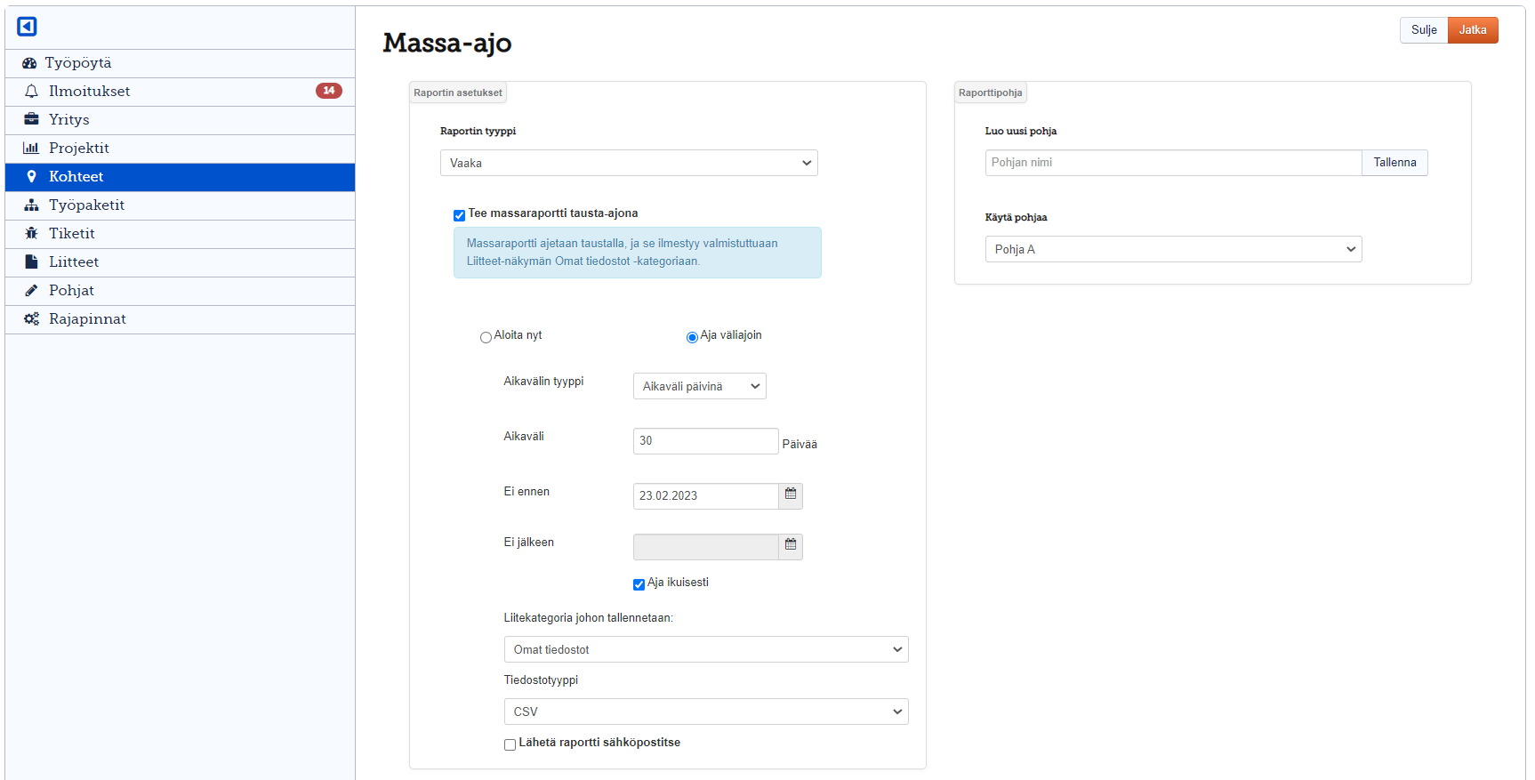
Task: Open Työpöytä in the sidebar
Action: pos(180,63)
